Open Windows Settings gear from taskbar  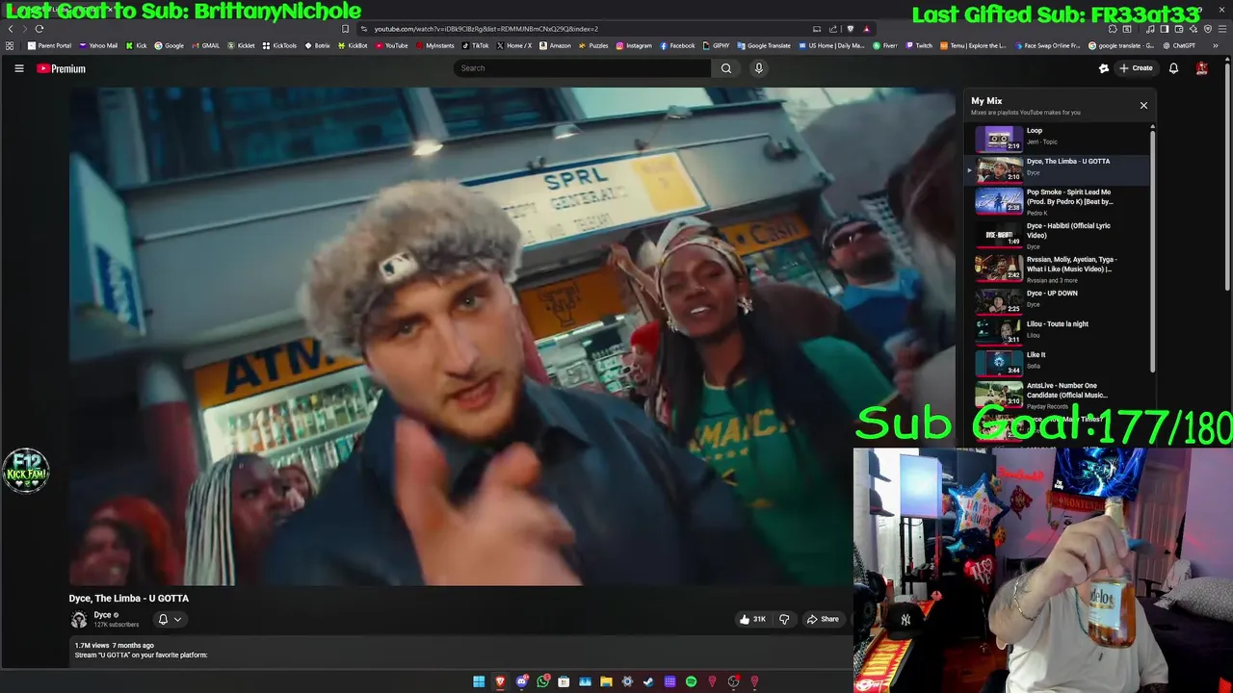click(627, 681)
